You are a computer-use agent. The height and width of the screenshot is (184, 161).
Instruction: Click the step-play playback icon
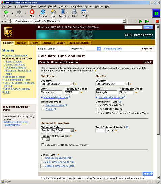[x=146, y=21]
